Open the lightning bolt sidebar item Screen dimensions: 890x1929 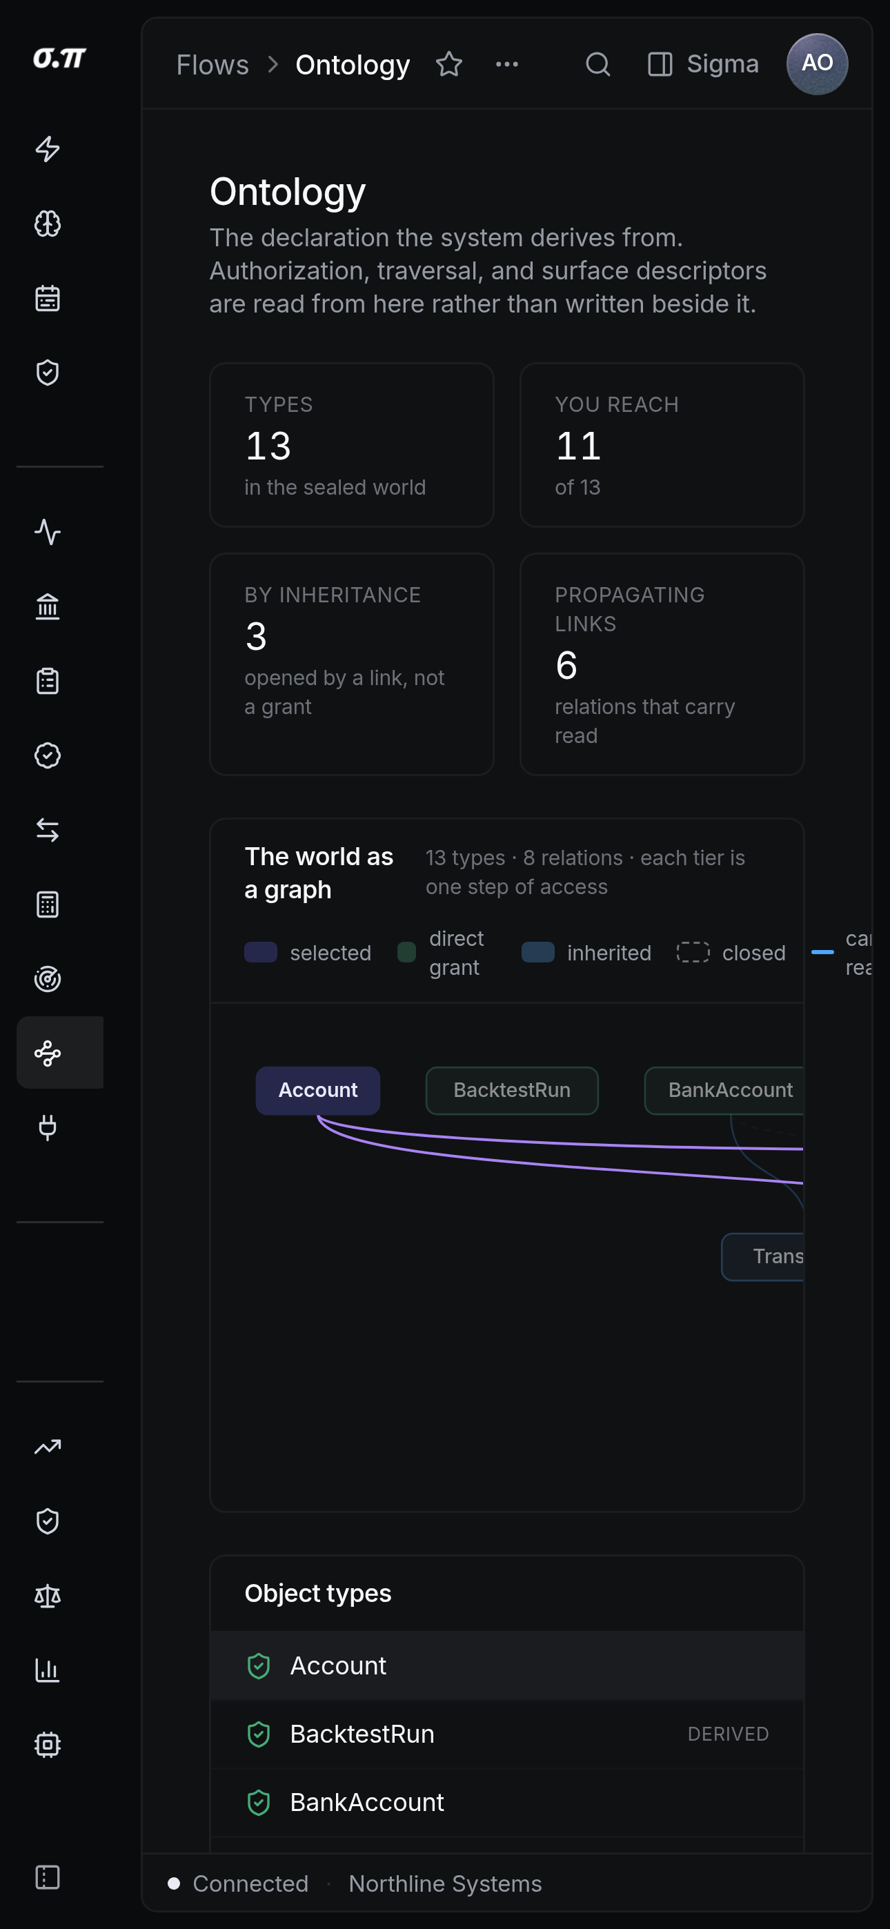[x=48, y=149]
